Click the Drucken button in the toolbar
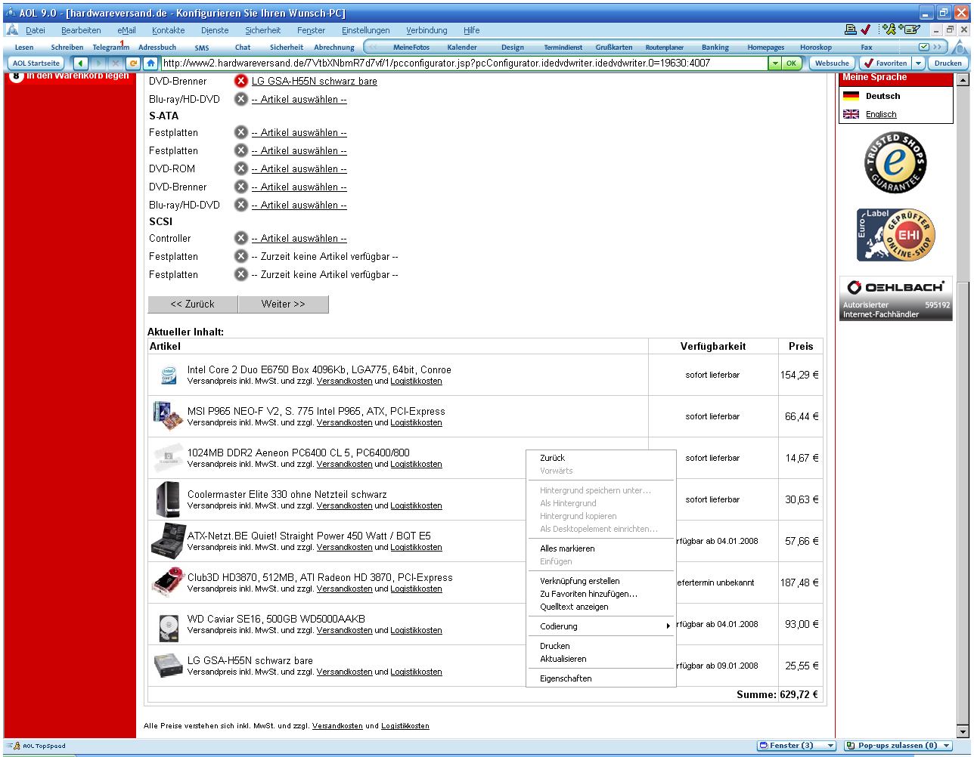This screenshot has height=757, width=974. (947, 63)
